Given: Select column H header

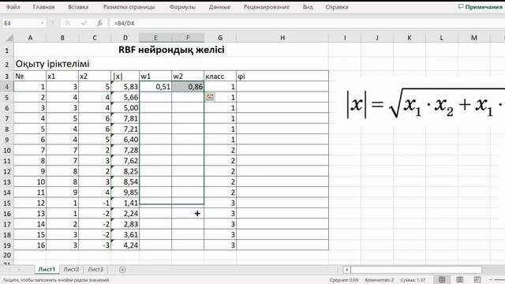Looking at the screenshot, I should (282, 38).
